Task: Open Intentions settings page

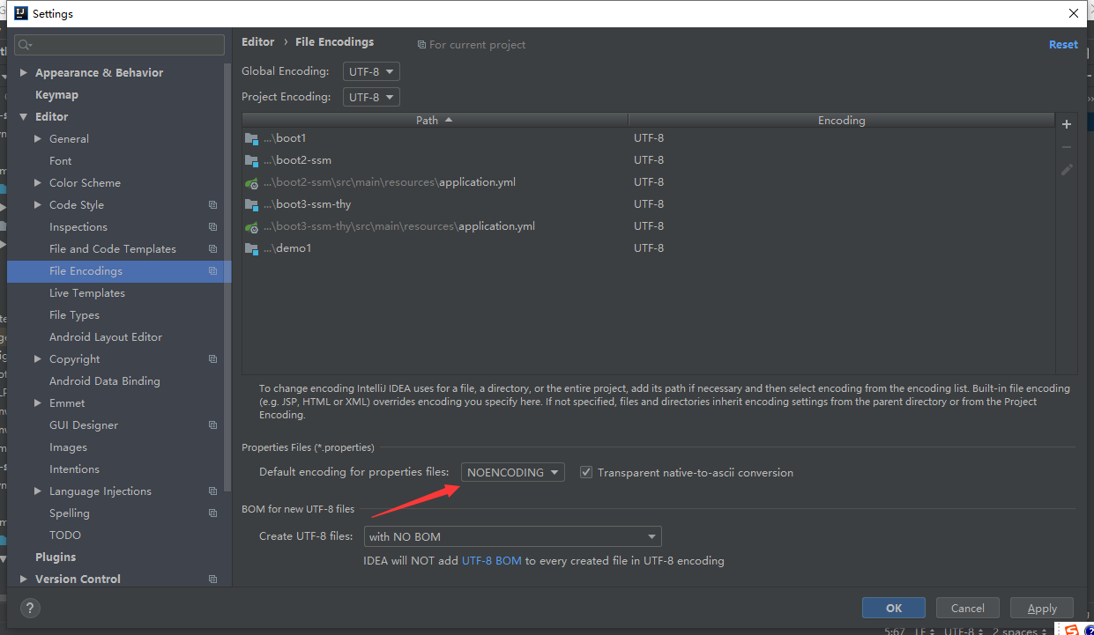Action: coord(74,469)
